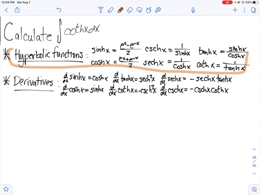Tap the clock showing 12:54 PM
This screenshot has height=195, width=260.
pyautogui.click(x=8, y=2)
